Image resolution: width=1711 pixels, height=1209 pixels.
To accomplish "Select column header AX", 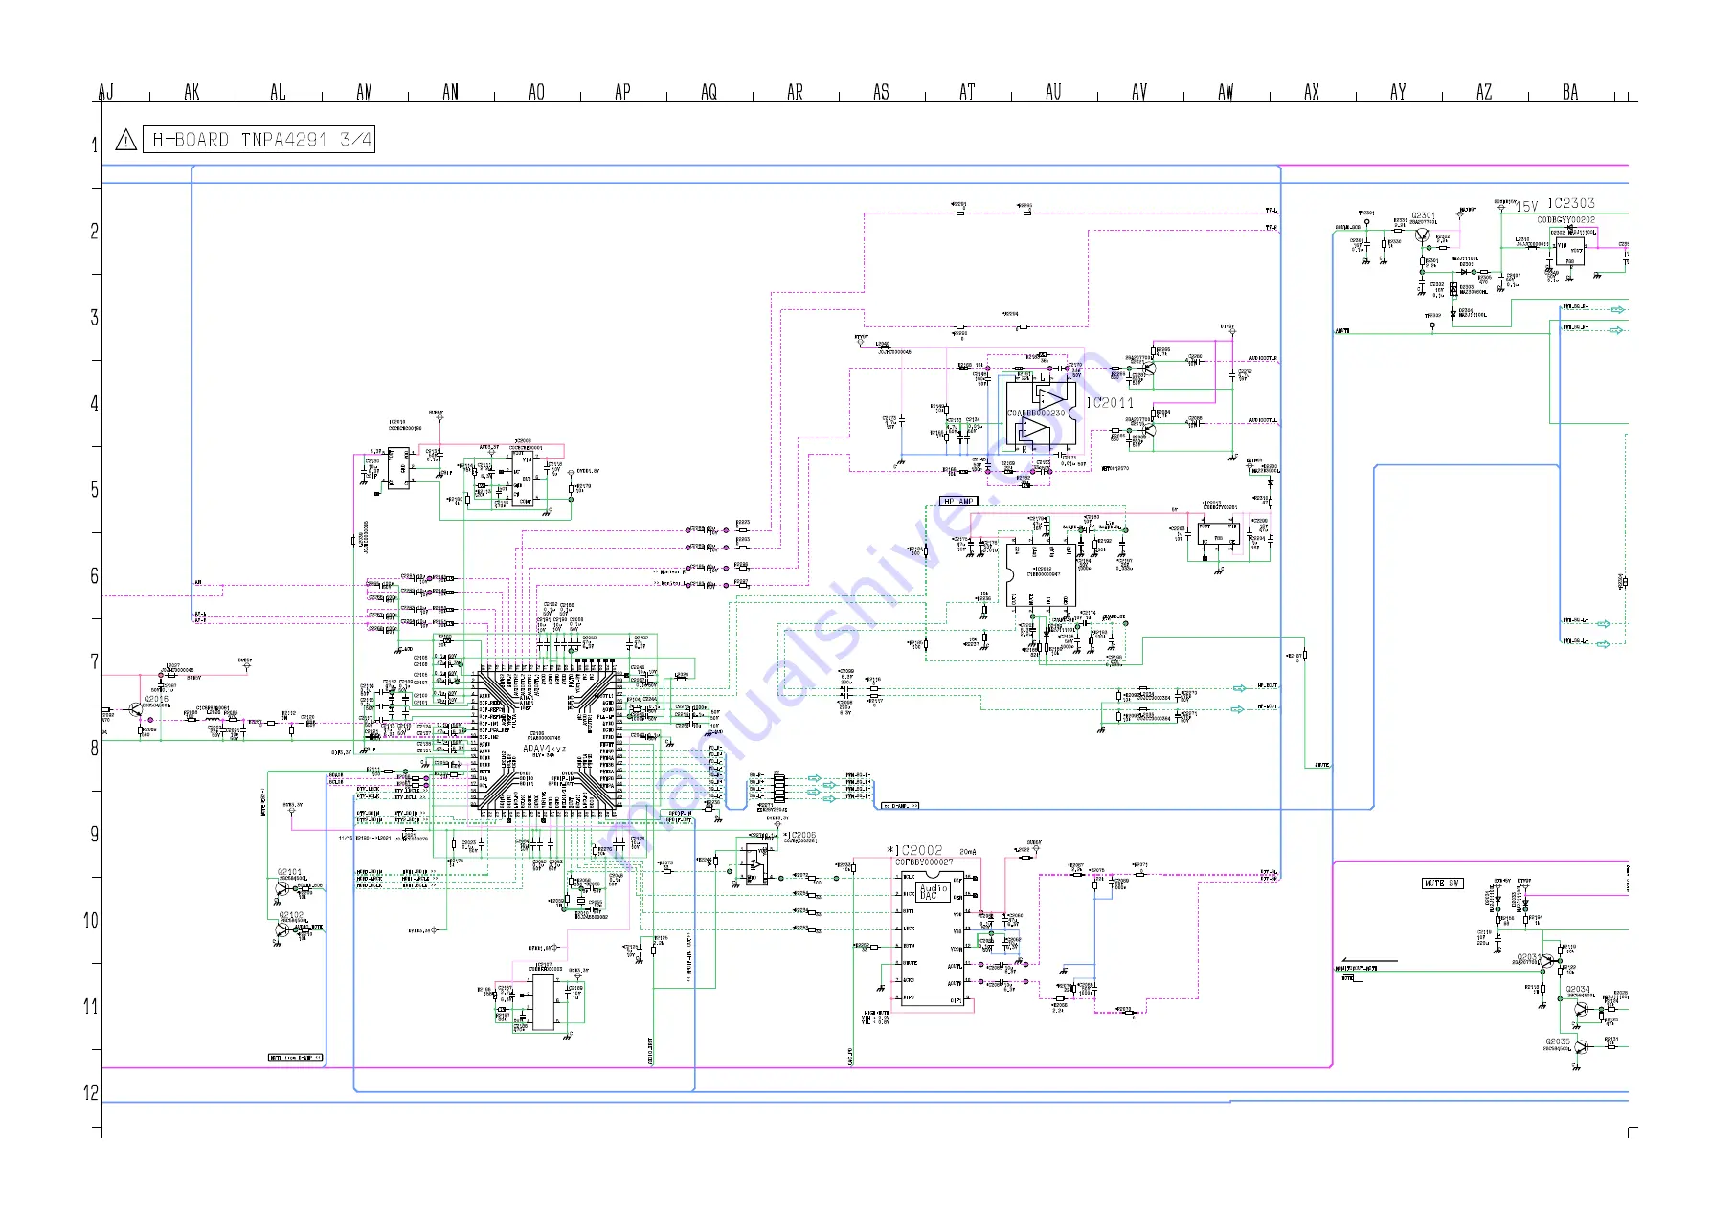I will pyautogui.click(x=1312, y=92).
